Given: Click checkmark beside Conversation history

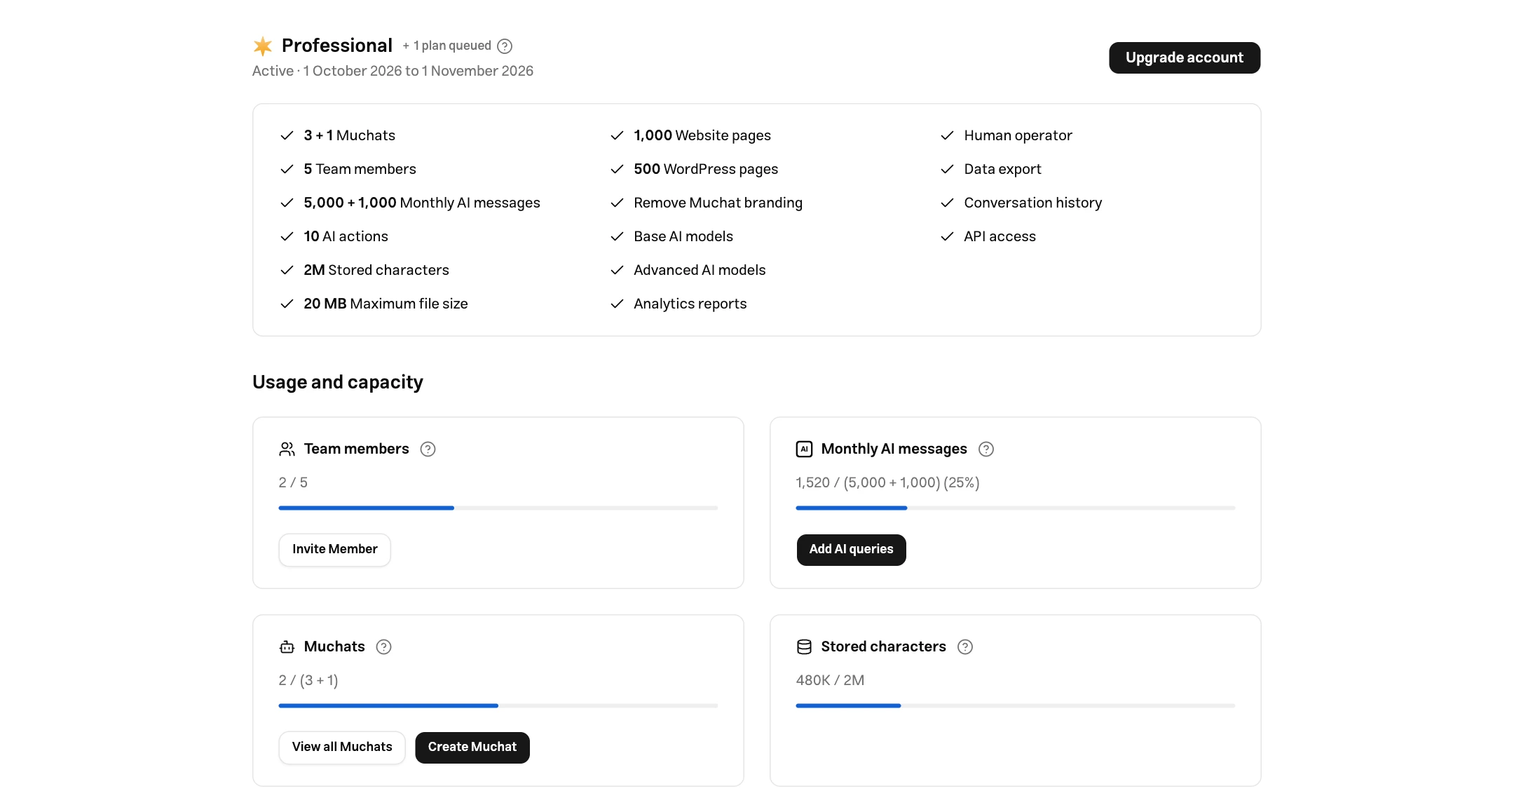Looking at the screenshot, I should click(947, 203).
